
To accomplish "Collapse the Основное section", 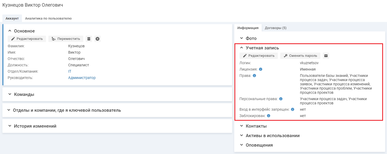I will 10,31.
